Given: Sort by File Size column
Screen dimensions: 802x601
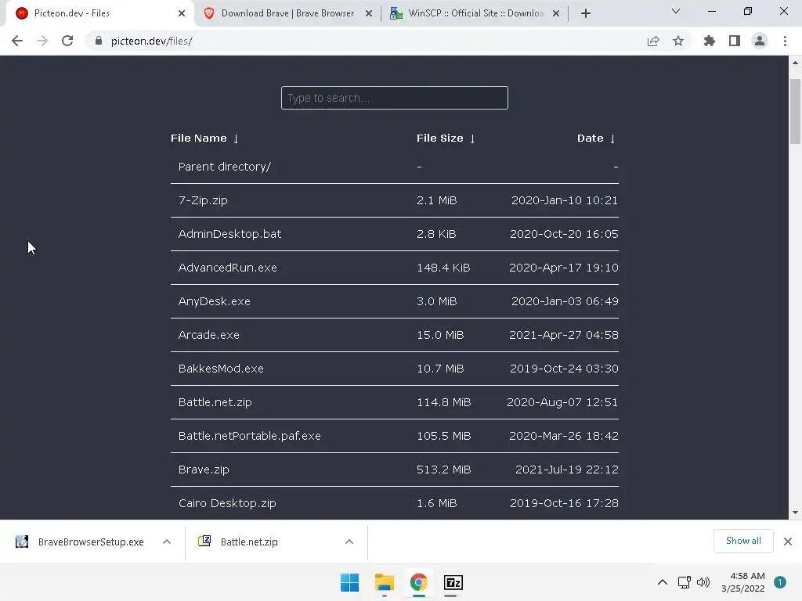Looking at the screenshot, I should [x=446, y=138].
